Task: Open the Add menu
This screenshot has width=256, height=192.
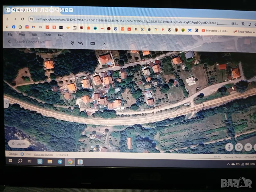Action: coord(34,35)
